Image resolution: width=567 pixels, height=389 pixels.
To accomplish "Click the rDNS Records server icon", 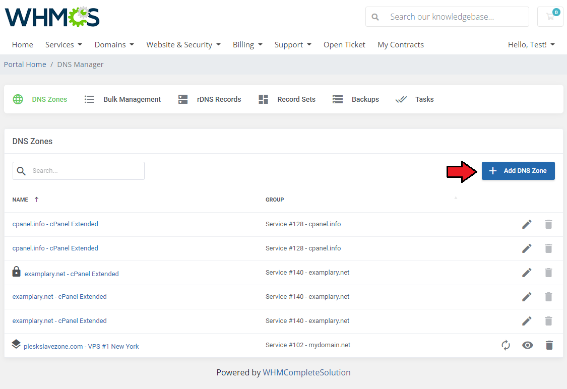I will tap(183, 99).
